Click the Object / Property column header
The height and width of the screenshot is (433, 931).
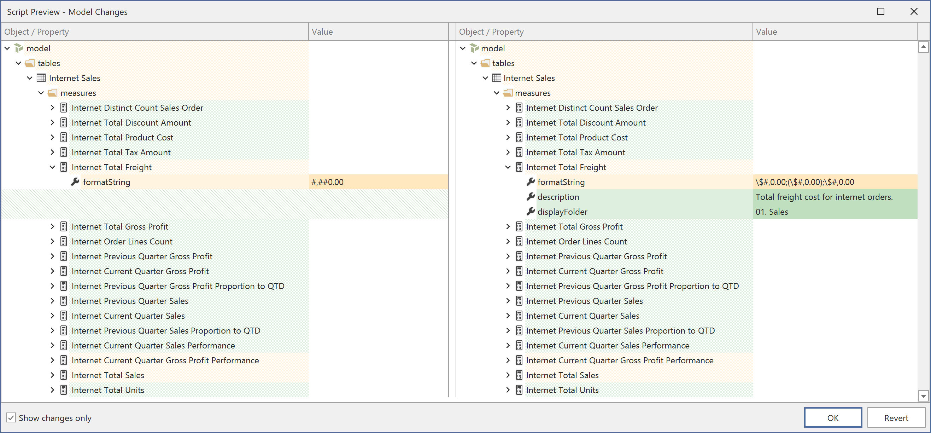click(x=36, y=31)
